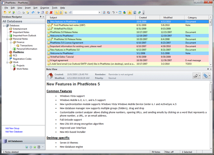This screenshot has height=155, width=214.
Task: Open the Organize menu
Action: click(x=44, y=8)
